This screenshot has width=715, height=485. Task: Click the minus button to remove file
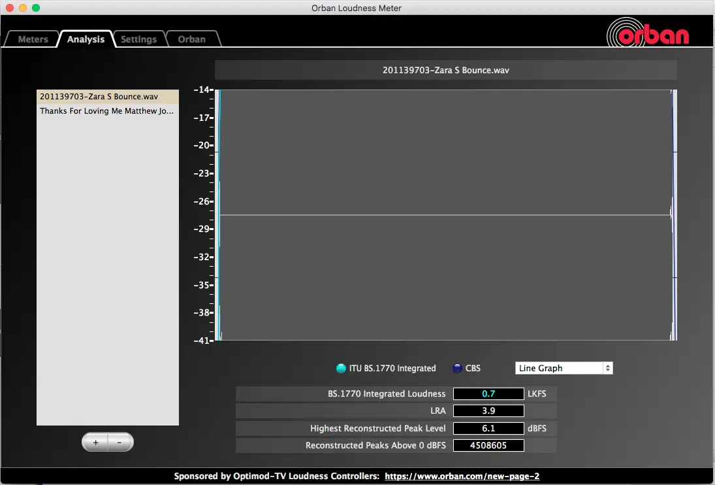(x=119, y=443)
